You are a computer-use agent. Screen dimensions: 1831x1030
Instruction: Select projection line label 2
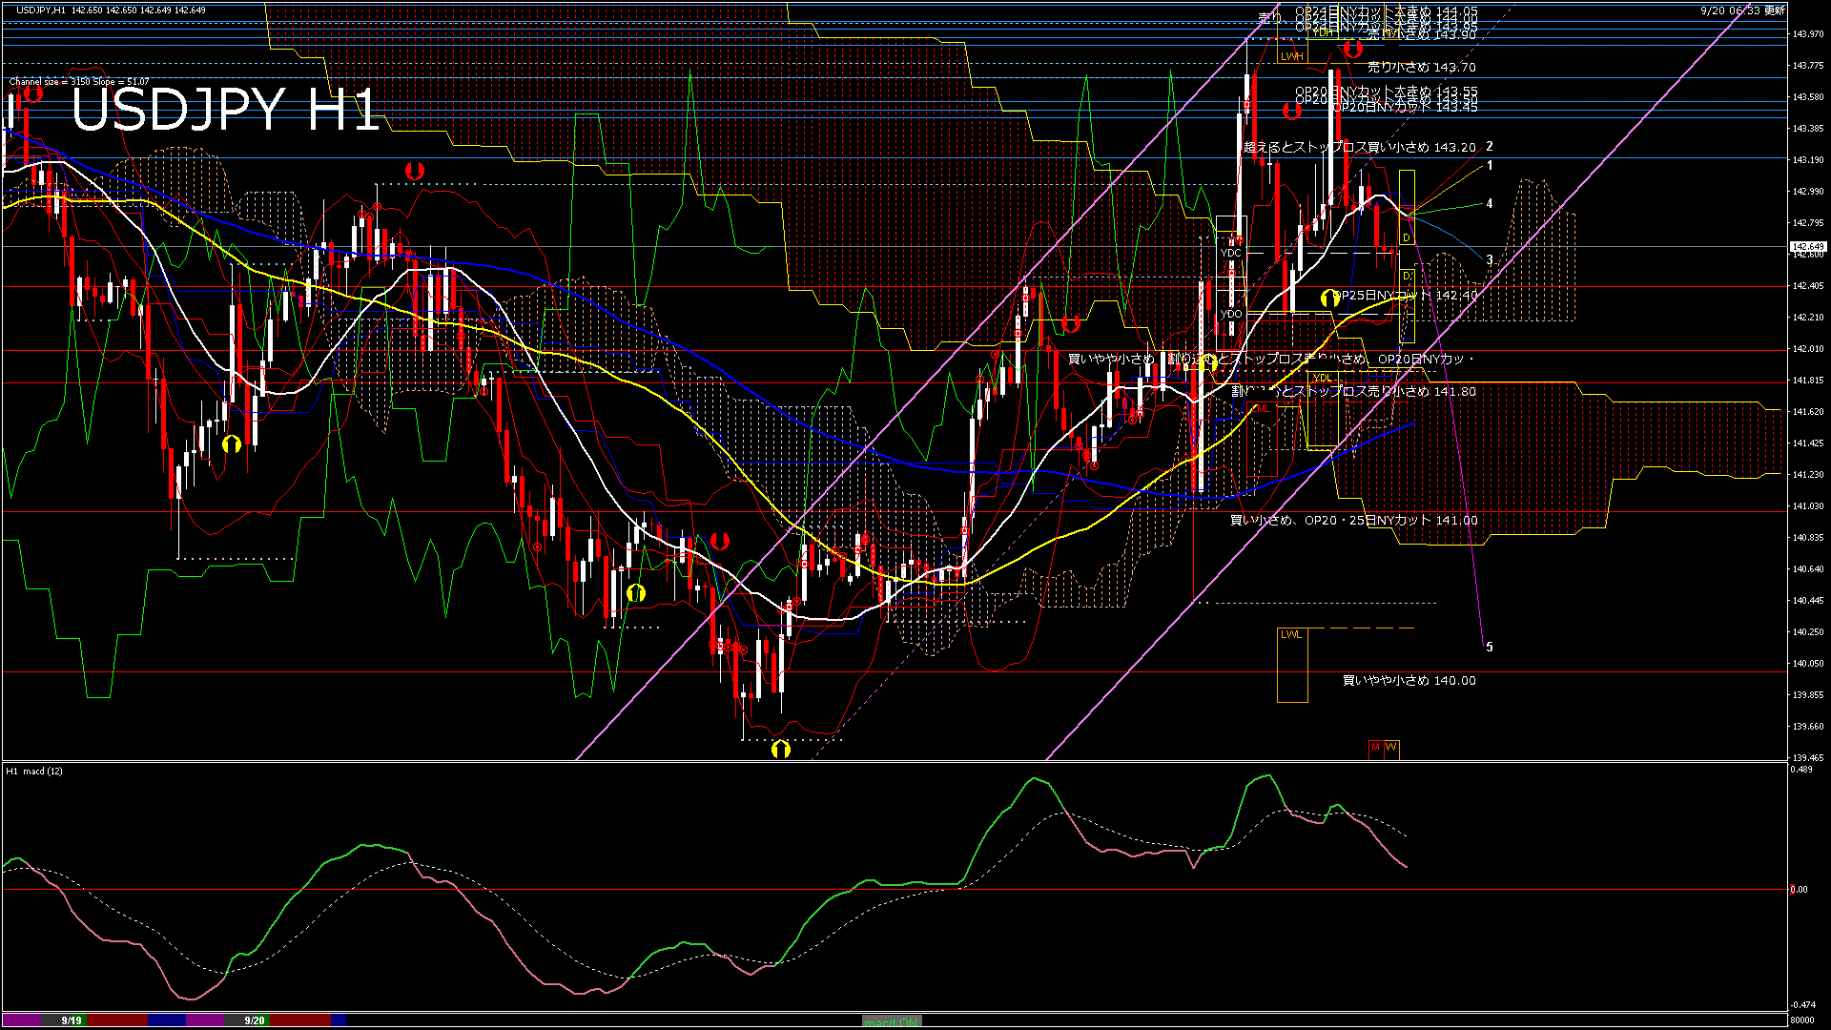click(x=1490, y=147)
